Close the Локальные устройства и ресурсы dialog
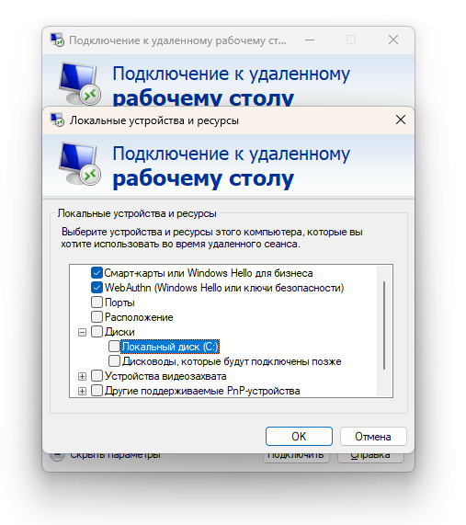Viewport: 466px width, 525px height. 401,120
